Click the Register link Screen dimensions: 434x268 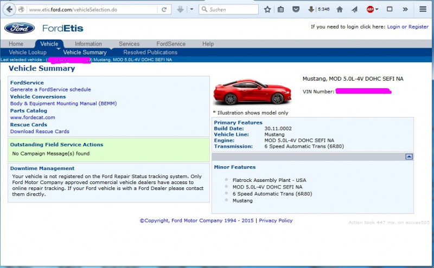[418, 27]
